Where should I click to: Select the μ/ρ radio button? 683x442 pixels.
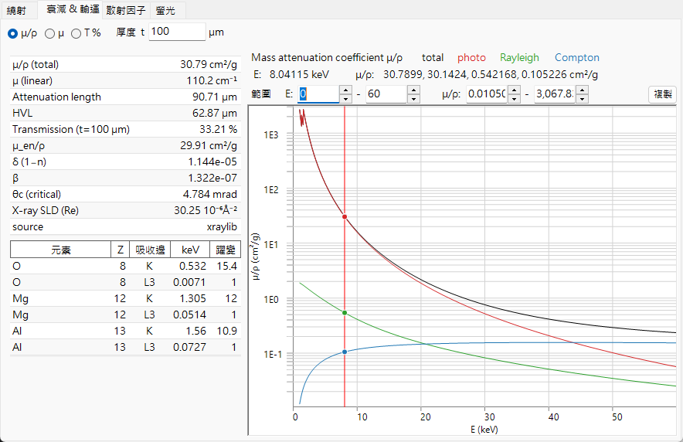tap(13, 33)
